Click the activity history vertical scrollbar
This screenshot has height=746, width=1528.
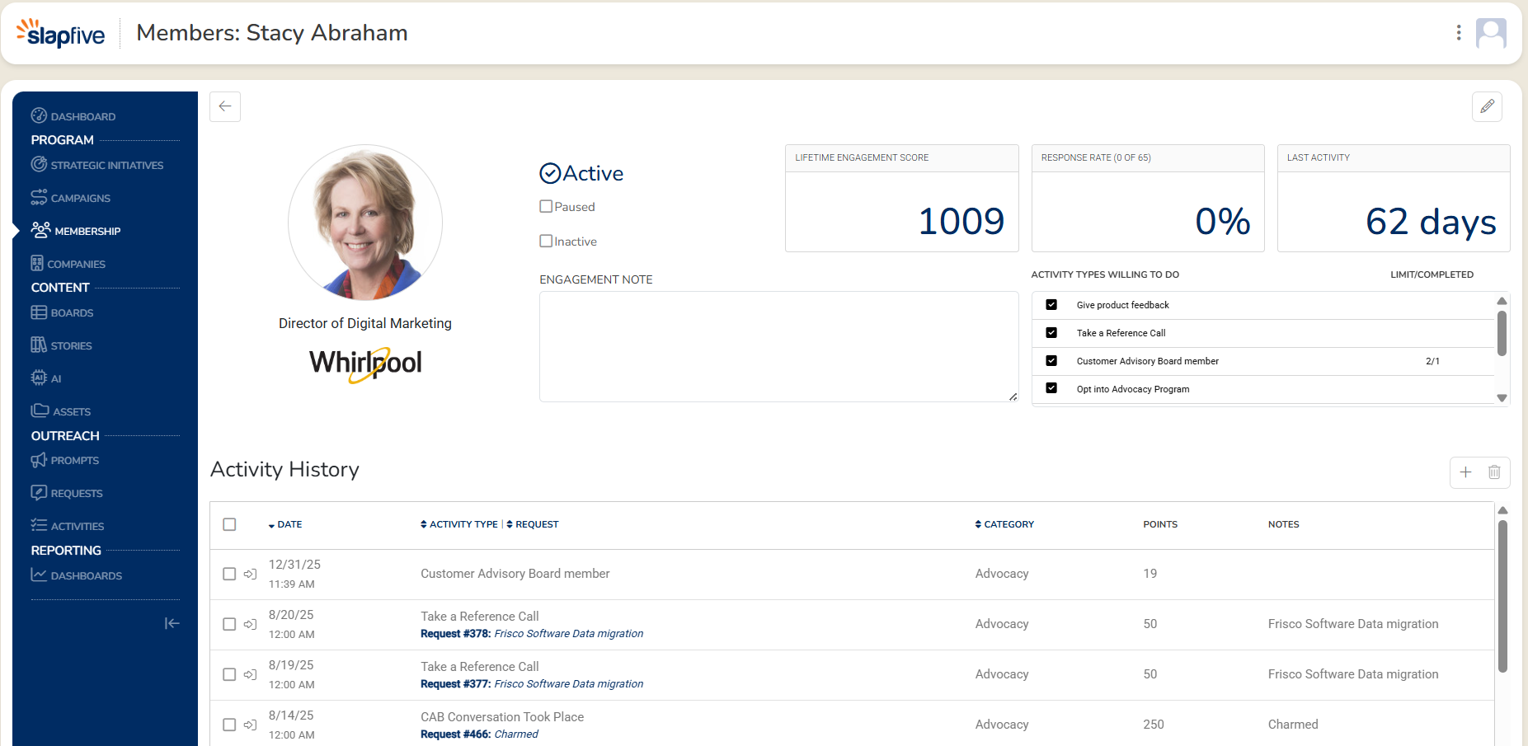click(x=1502, y=597)
